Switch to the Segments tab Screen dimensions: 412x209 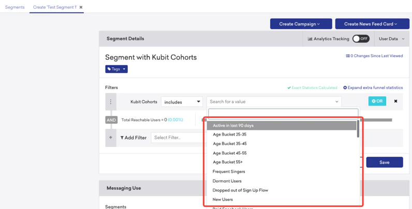15,7
